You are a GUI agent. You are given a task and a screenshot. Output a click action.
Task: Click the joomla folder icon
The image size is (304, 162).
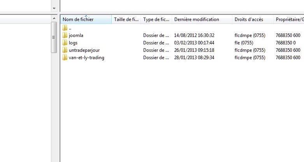pyautogui.click(x=65, y=35)
